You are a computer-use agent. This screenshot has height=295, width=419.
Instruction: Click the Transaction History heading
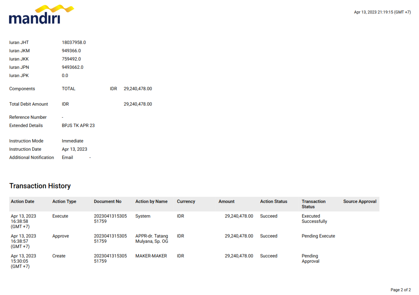pos(40,186)
